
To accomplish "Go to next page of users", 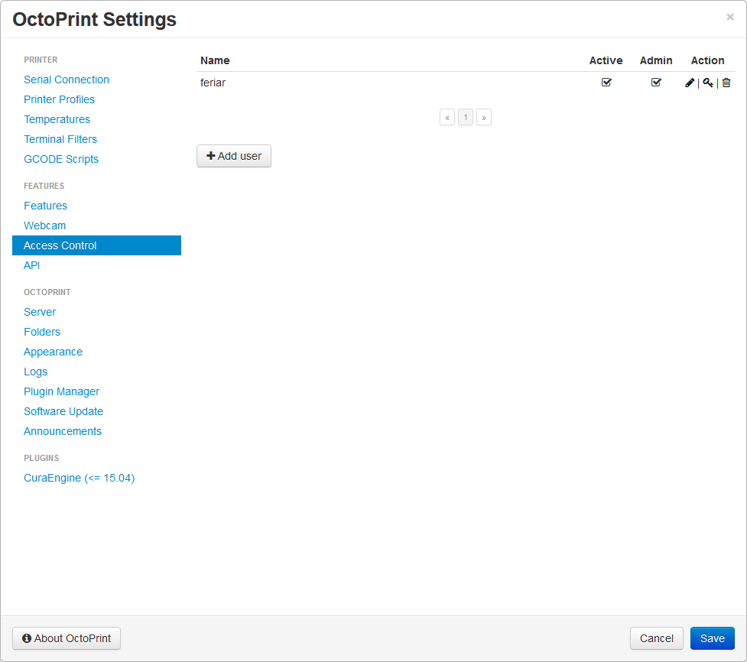I will pos(483,117).
